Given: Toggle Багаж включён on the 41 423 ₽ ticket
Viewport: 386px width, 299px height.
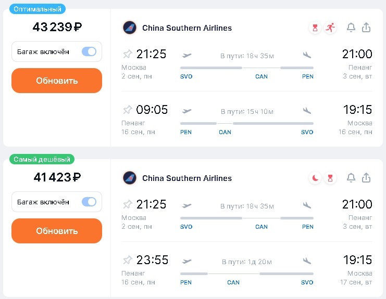Looking at the screenshot, I should click(89, 202).
